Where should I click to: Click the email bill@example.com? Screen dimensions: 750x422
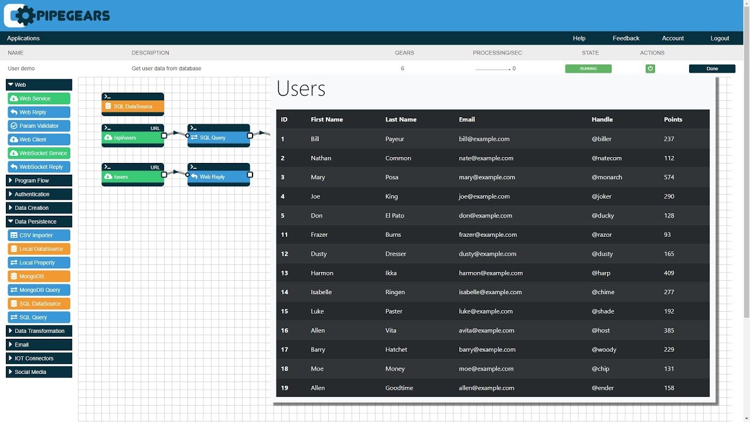[484, 139]
